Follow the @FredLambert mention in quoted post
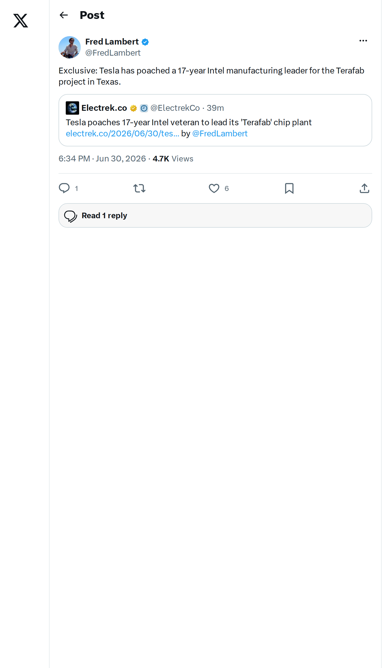The image size is (390, 668). 220,134
